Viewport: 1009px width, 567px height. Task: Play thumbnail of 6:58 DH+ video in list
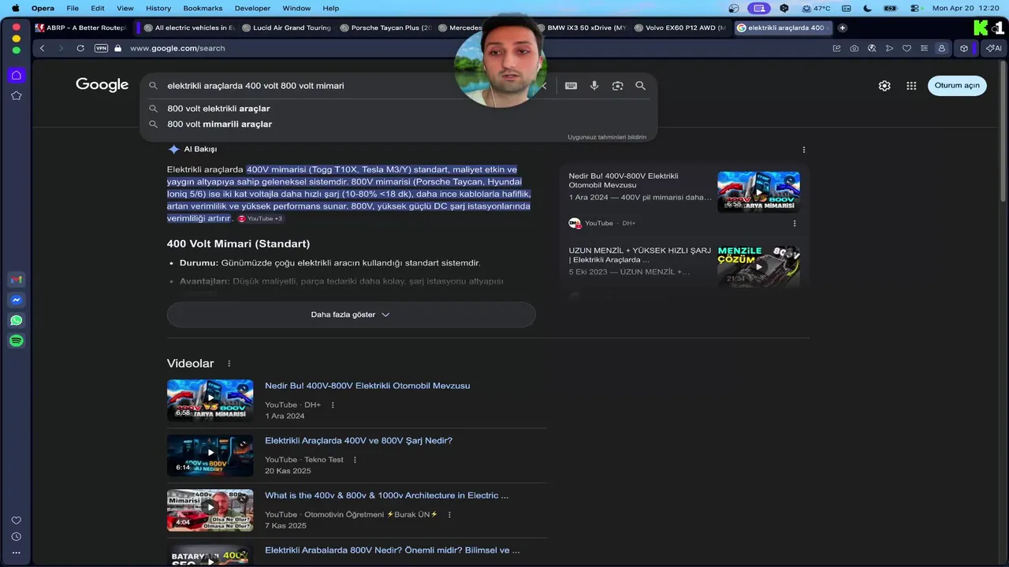click(x=210, y=400)
